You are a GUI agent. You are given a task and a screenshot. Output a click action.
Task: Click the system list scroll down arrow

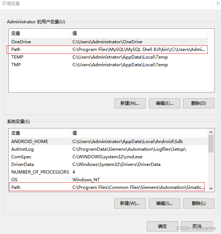pos(211,189)
